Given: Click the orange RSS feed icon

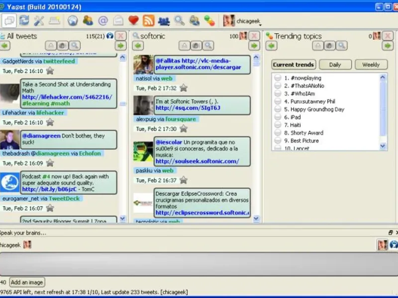Looking at the screenshot, I should pos(148,20).
